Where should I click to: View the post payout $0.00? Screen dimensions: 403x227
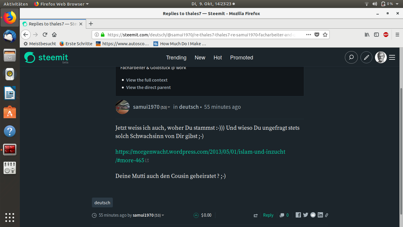tap(206, 215)
